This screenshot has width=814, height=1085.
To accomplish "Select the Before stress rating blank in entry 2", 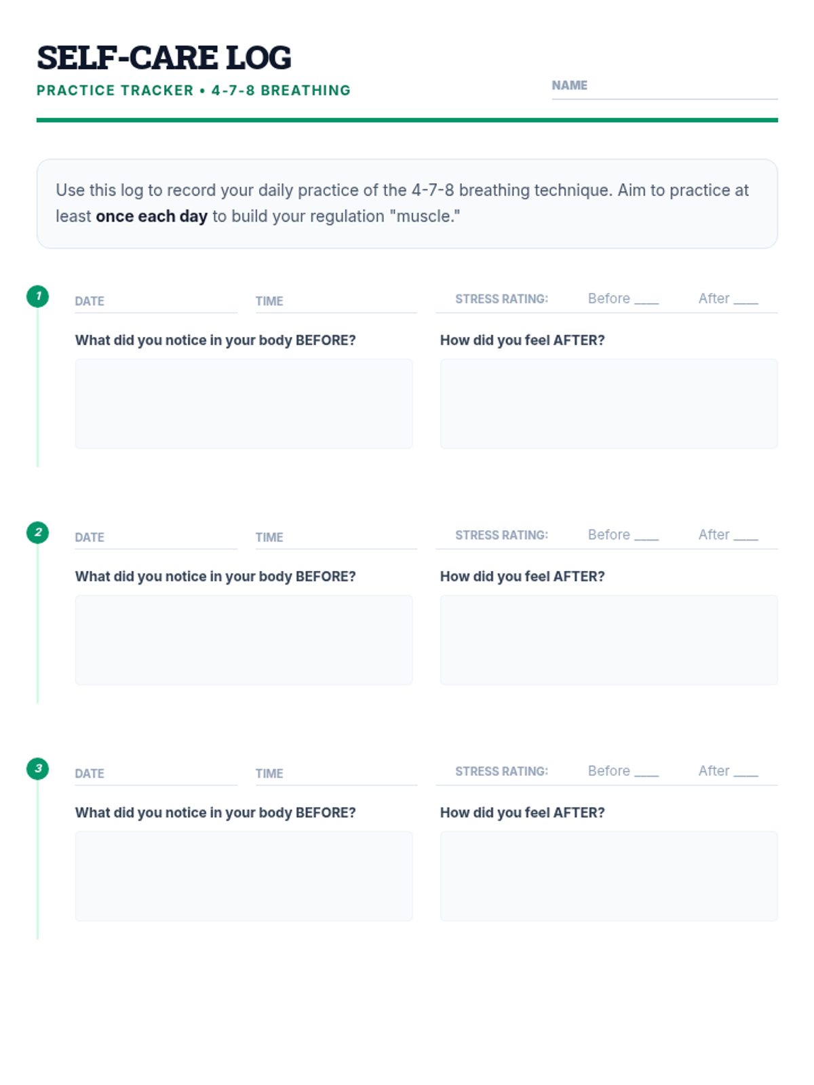I will pos(646,536).
